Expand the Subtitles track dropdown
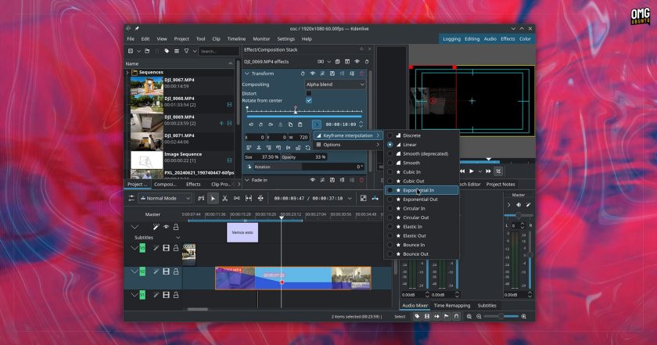The width and height of the screenshot is (657, 345). [178, 237]
